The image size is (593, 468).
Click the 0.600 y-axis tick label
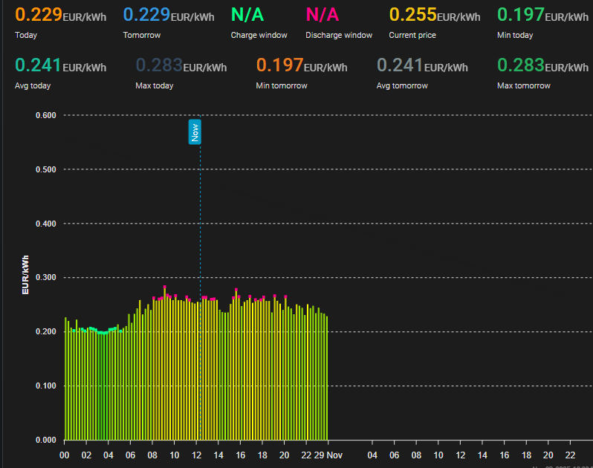click(46, 115)
